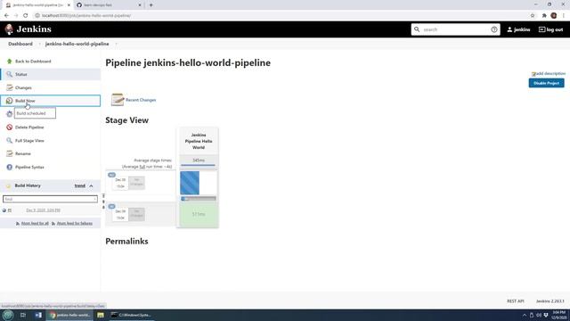Expand the breadcrumb arrow after Dashboard

click(x=39, y=44)
